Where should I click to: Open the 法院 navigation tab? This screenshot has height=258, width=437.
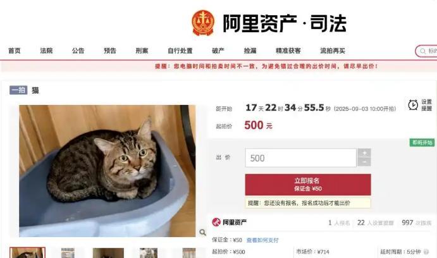(46, 51)
